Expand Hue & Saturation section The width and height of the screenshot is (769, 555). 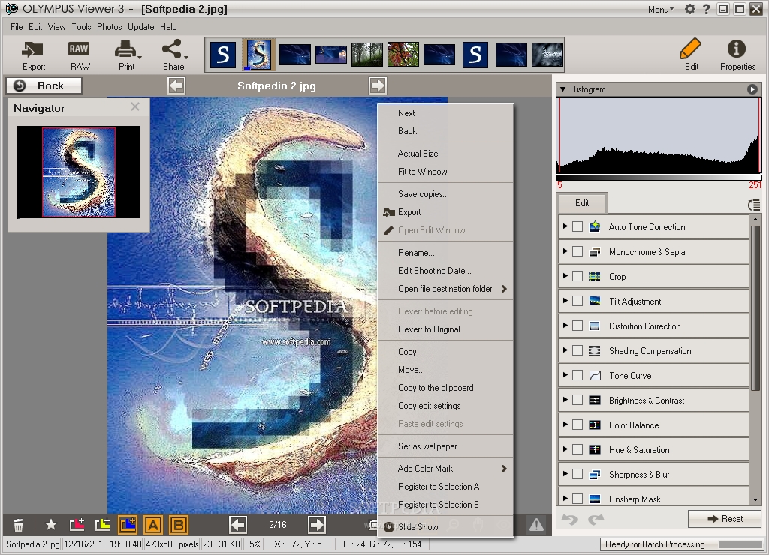(565, 448)
